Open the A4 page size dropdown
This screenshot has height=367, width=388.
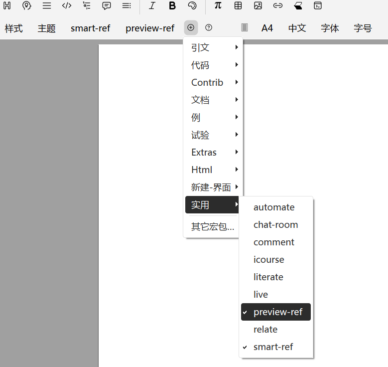[267, 28]
